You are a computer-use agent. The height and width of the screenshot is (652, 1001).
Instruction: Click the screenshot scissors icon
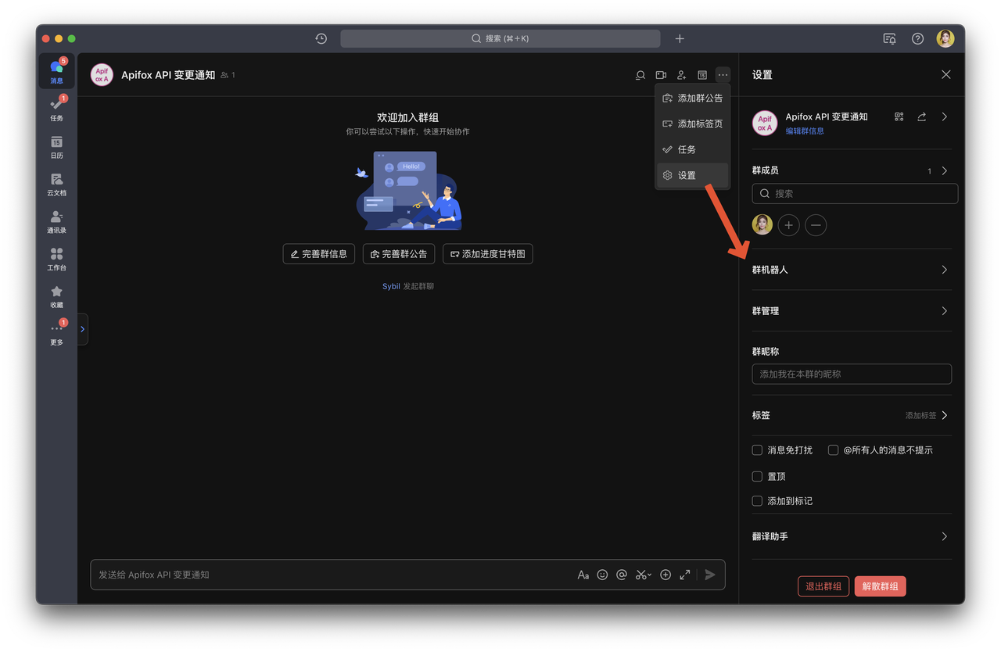pyautogui.click(x=641, y=575)
